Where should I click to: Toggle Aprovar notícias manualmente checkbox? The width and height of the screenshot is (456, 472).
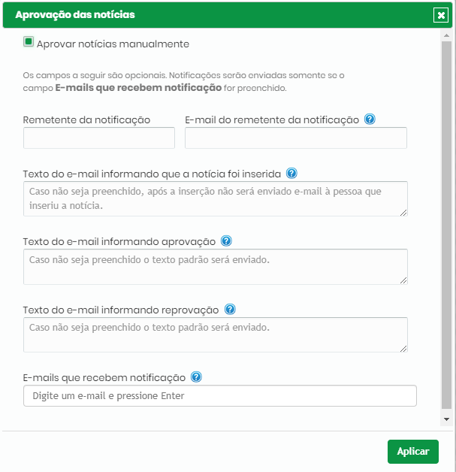[29, 42]
